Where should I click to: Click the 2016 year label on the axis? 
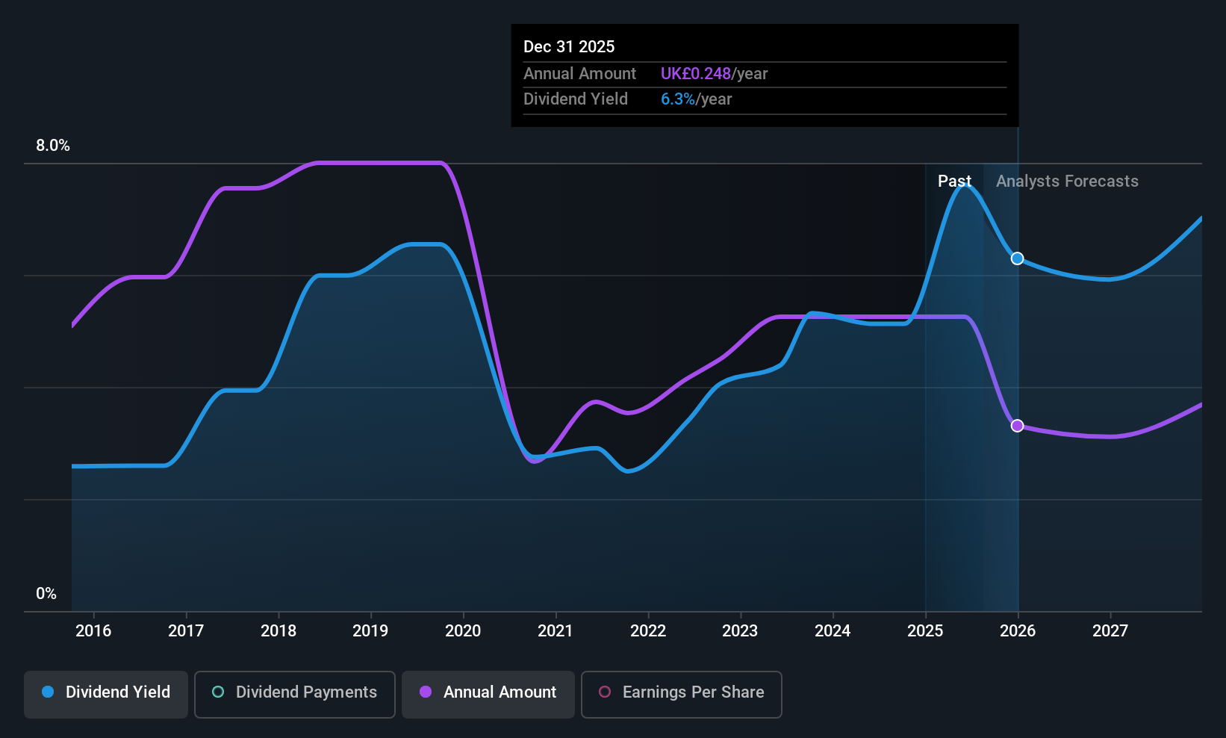93,630
